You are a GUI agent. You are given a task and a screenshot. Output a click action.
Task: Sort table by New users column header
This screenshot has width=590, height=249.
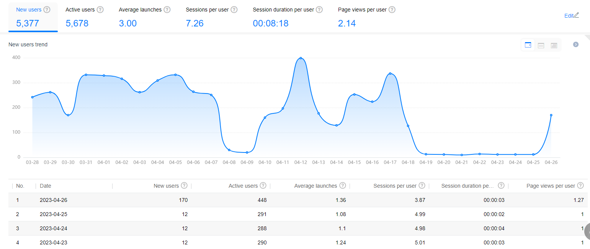point(166,186)
